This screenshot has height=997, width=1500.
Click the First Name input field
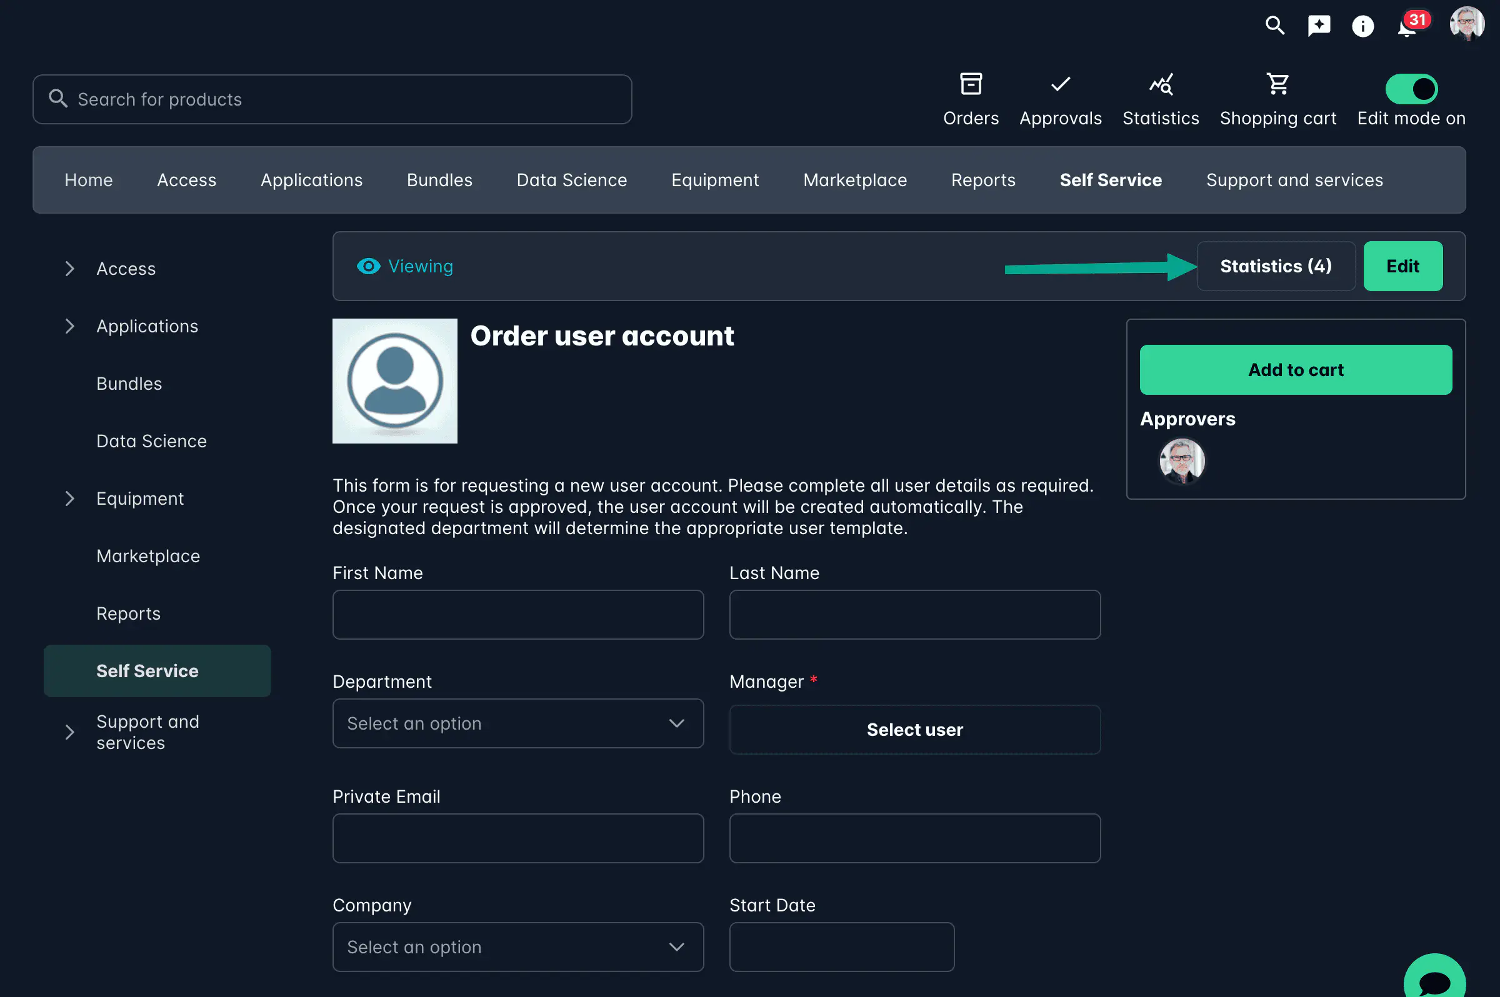[517, 614]
